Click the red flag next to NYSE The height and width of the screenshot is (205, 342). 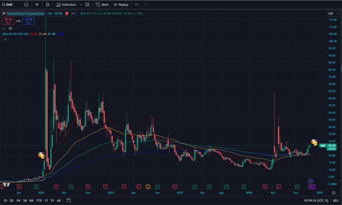pos(67,13)
